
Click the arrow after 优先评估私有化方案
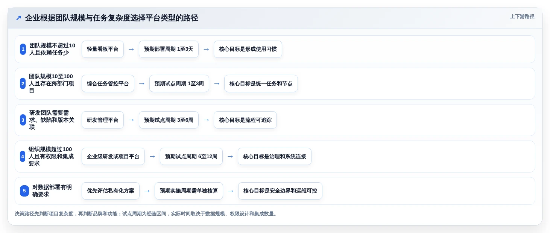pos(147,191)
